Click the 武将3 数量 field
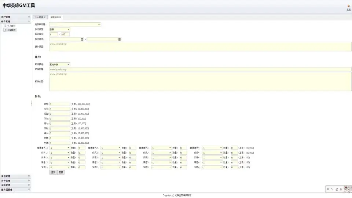 183,158
